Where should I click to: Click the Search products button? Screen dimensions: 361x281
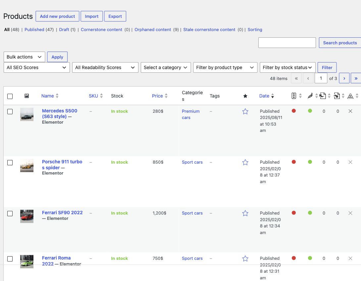coord(340,43)
